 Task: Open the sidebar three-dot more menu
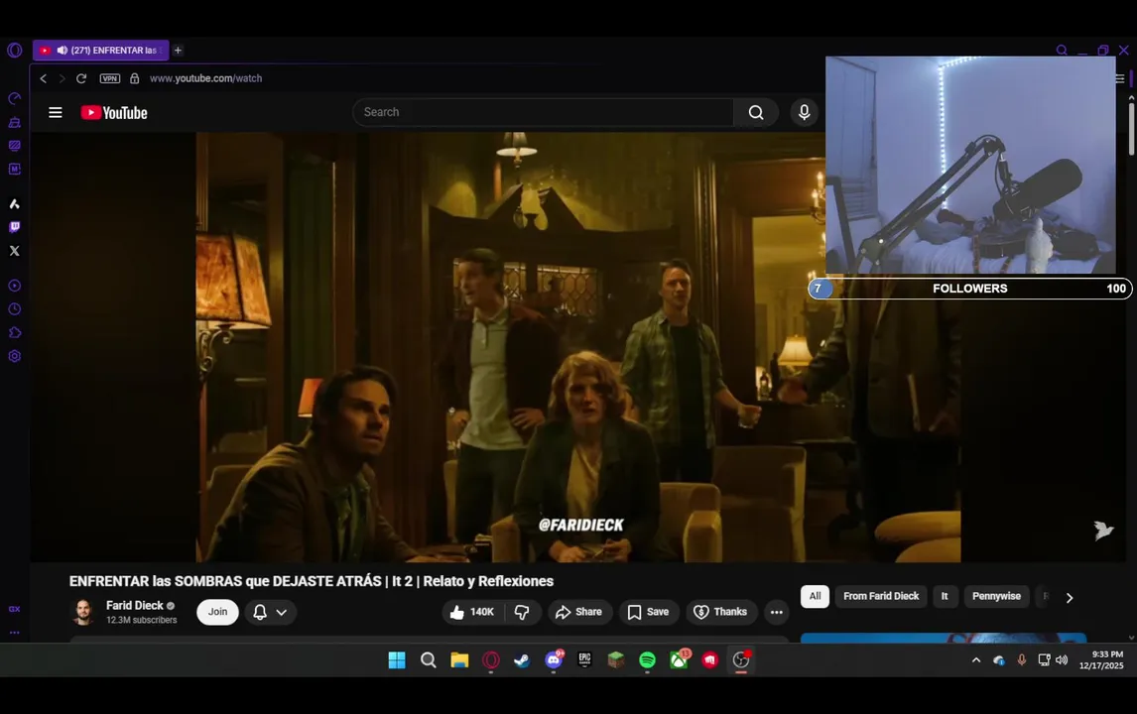click(x=15, y=632)
